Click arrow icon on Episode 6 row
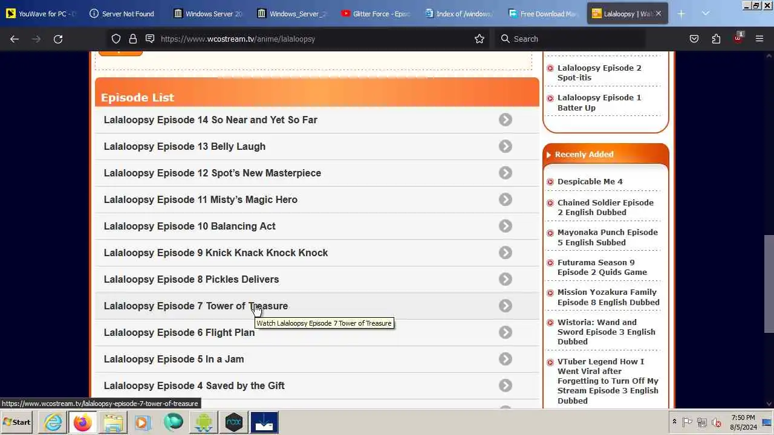 coord(506,332)
